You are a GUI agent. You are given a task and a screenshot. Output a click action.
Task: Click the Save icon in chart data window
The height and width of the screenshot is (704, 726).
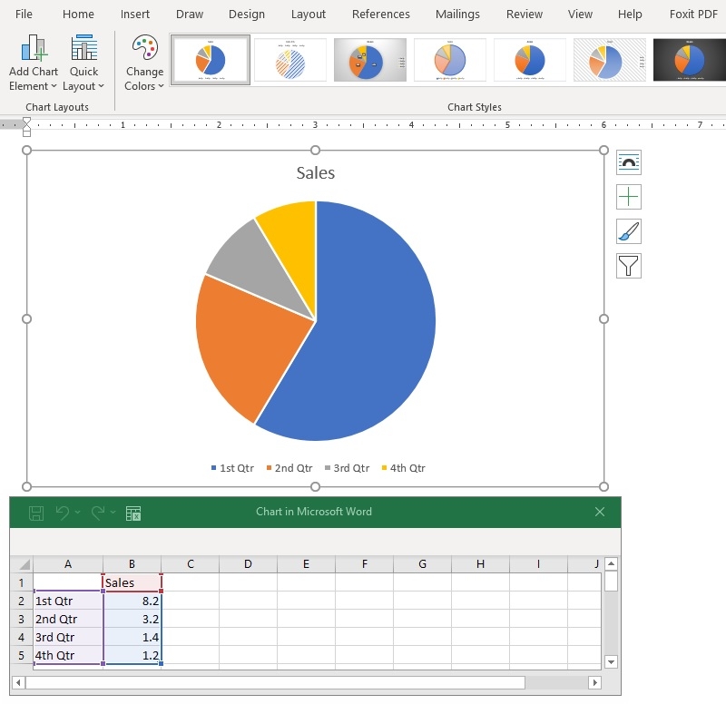click(x=36, y=513)
